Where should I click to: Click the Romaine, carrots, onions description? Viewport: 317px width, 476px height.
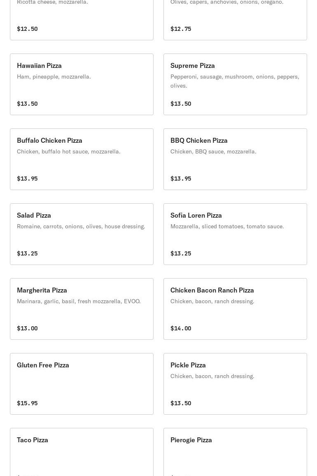tap(81, 226)
